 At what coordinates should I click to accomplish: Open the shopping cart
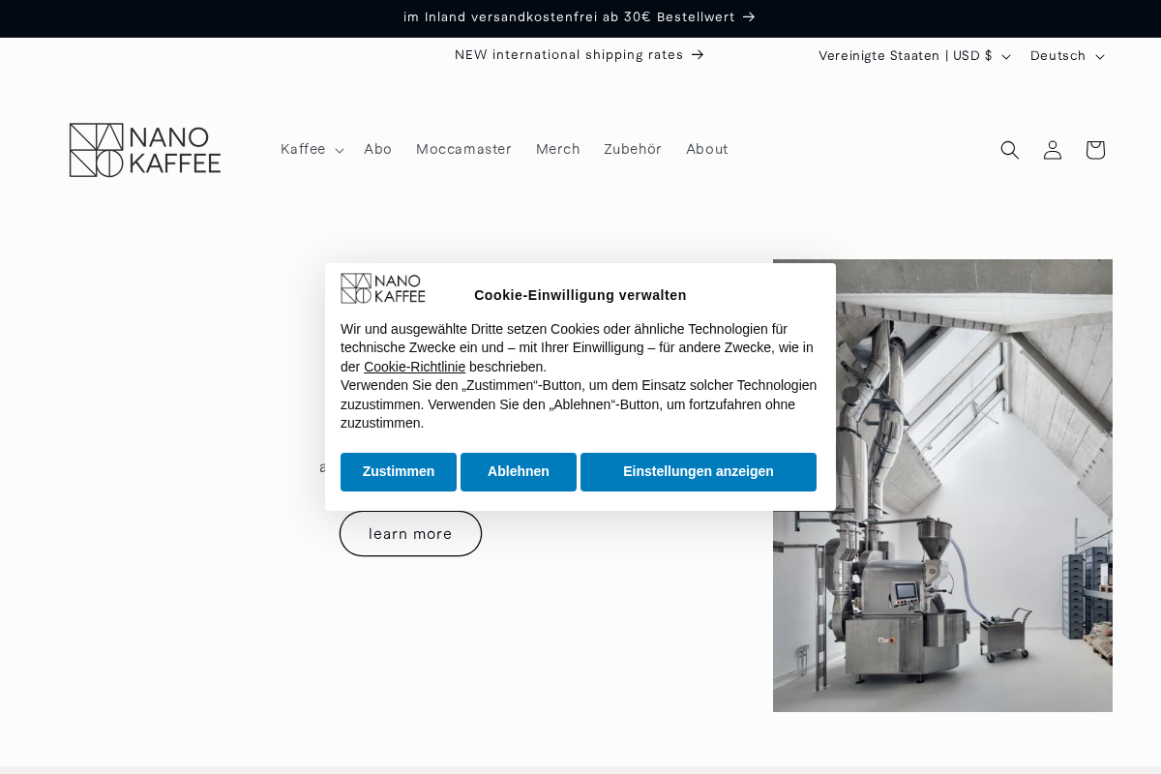(x=1094, y=150)
